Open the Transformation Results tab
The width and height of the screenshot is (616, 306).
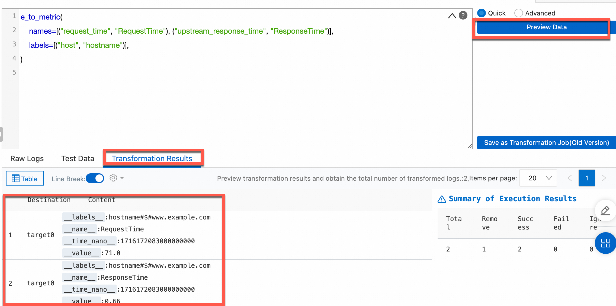tap(152, 158)
